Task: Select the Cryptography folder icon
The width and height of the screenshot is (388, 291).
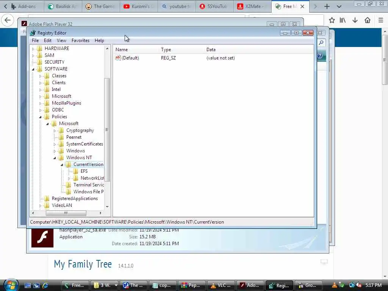Action: tap(61, 130)
